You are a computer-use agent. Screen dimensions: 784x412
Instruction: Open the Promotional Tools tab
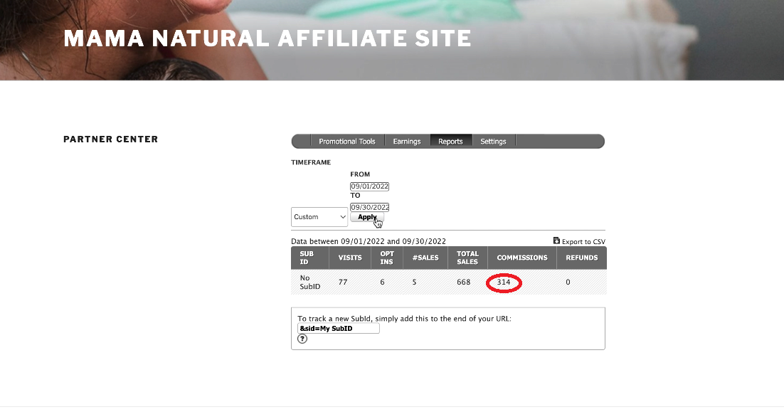click(x=347, y=142)
